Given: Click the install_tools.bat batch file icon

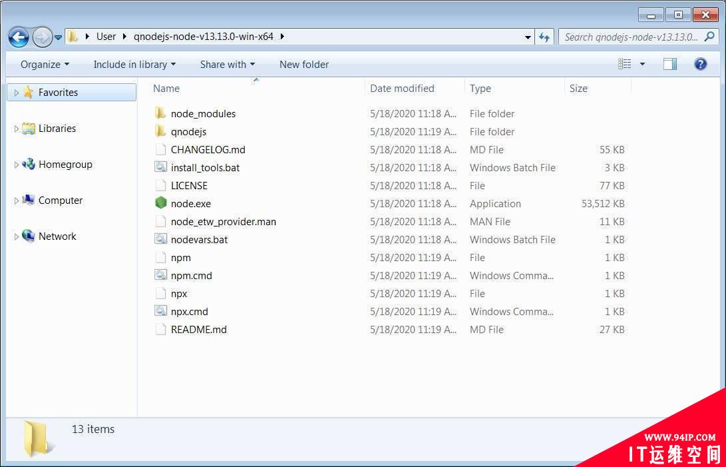Looking at the screenshot, I should pyautogui.click(x=160, y=167).
